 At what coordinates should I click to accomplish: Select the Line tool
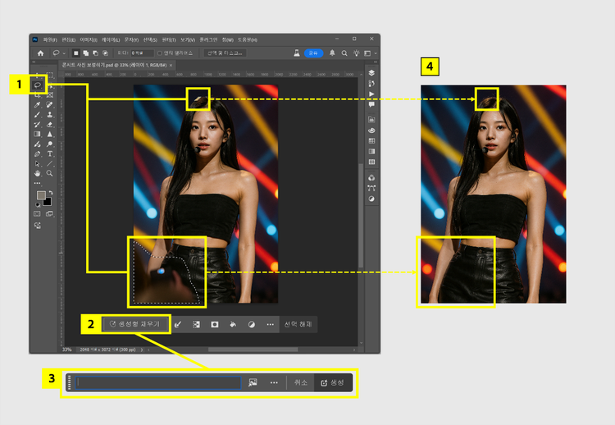pos(50,163)
